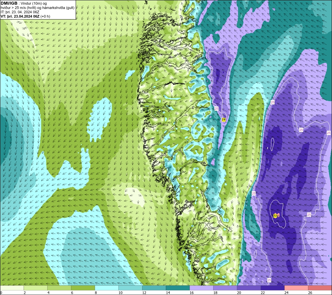Pick the dark teal 14–16 m/s swatch
Viewport: 332px width, 295px height.
(178, 288)
